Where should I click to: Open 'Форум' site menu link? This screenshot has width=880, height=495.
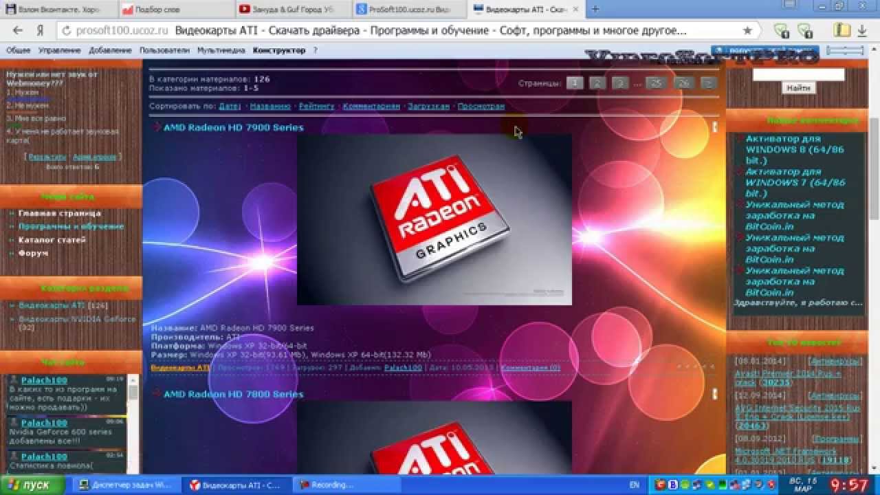pyautogui.click(x=33, y=253)
